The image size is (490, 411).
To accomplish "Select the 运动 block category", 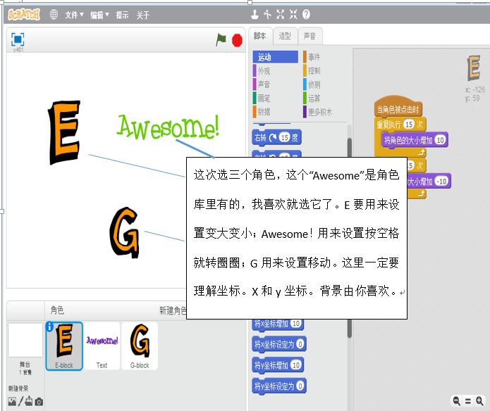I will pos(275,57).
